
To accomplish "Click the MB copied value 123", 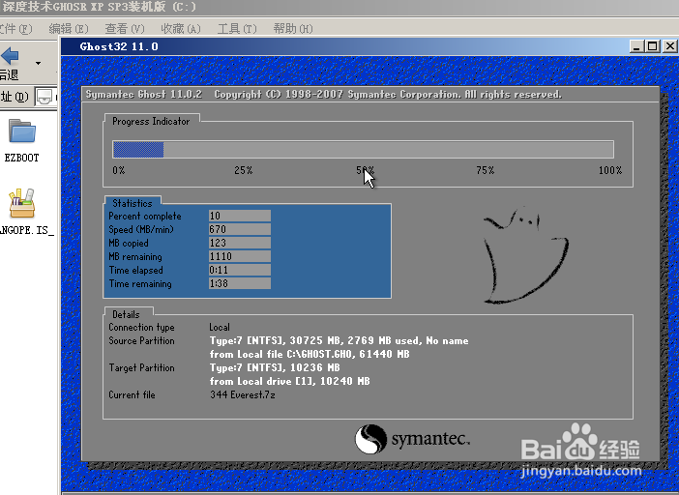I will [240, 243].
